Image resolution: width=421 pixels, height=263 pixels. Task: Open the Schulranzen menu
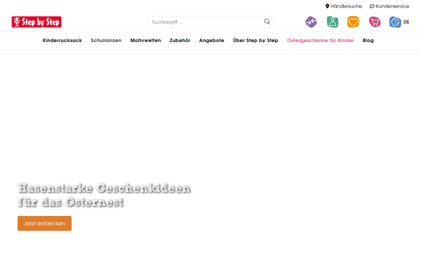pyautogui.click(x=106, y=41)
